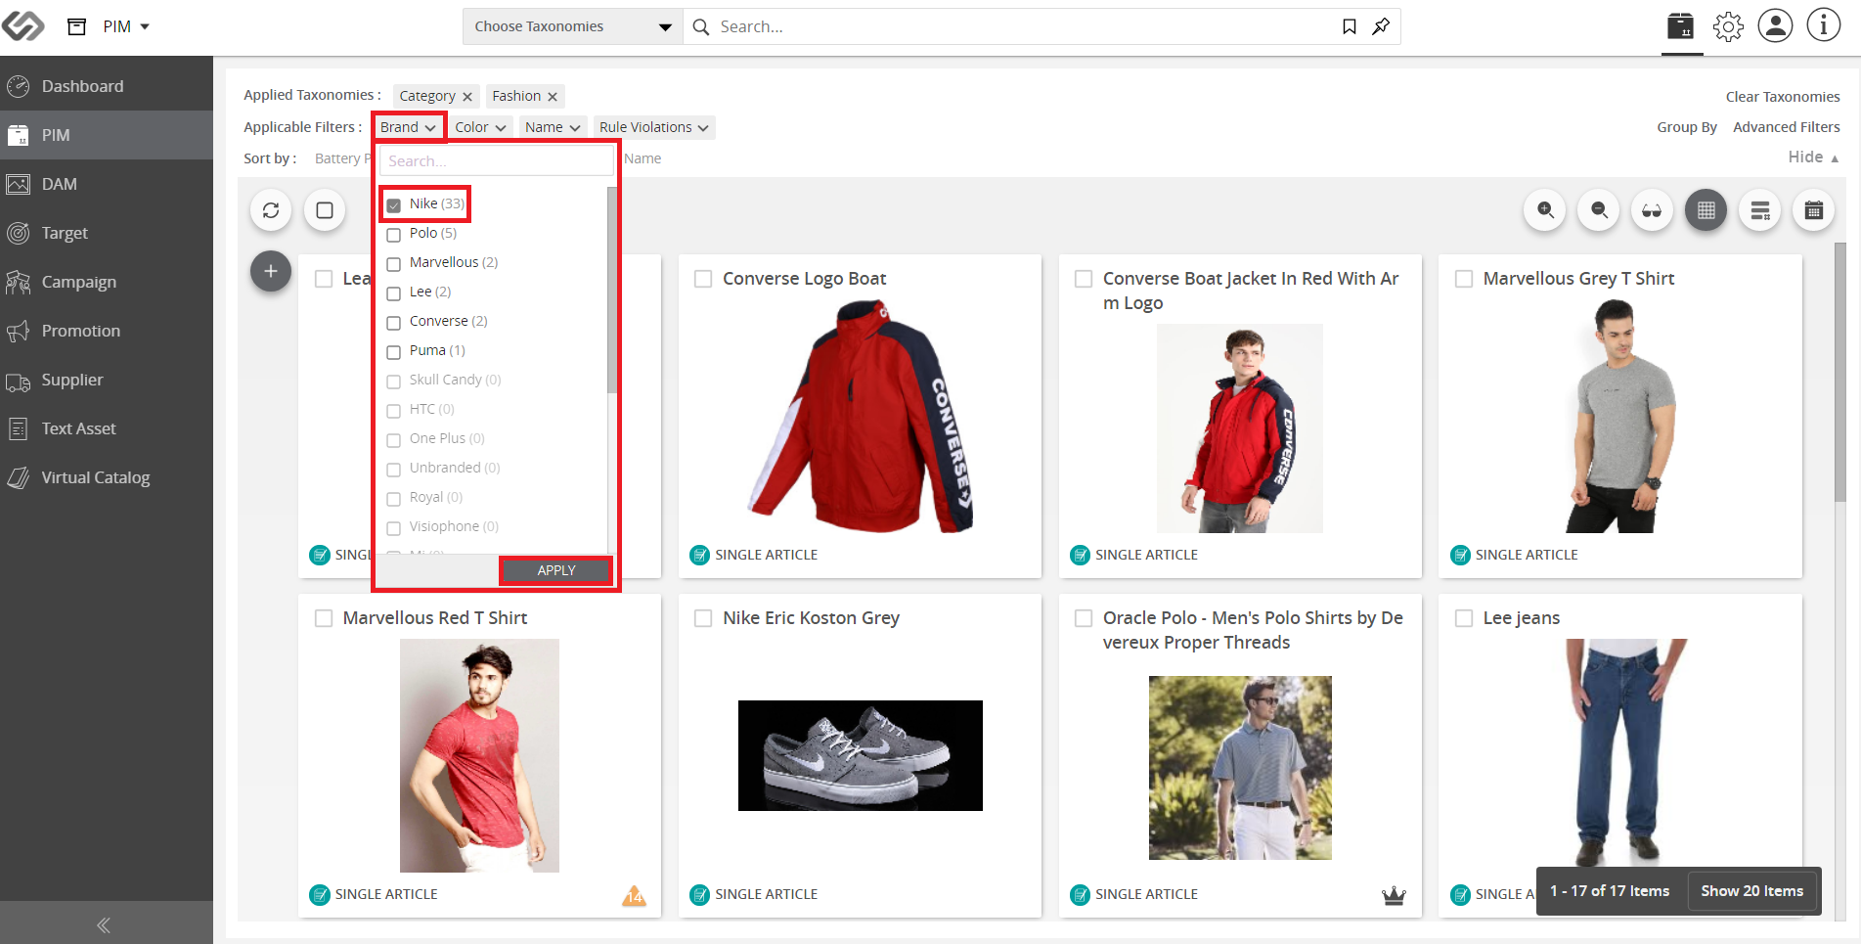This screenshot has width=1861, height=944.
Task: Remove the Fashion taxonomy tag
Action: tap(553, 97)
